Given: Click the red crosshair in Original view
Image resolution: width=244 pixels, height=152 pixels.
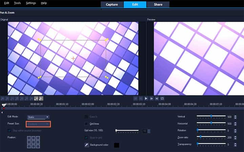Looking at the screenshot, I should tap(73, 58).
